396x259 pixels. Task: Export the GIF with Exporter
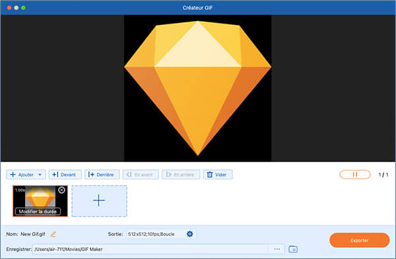pyautogui.click(x=360, y=241)
